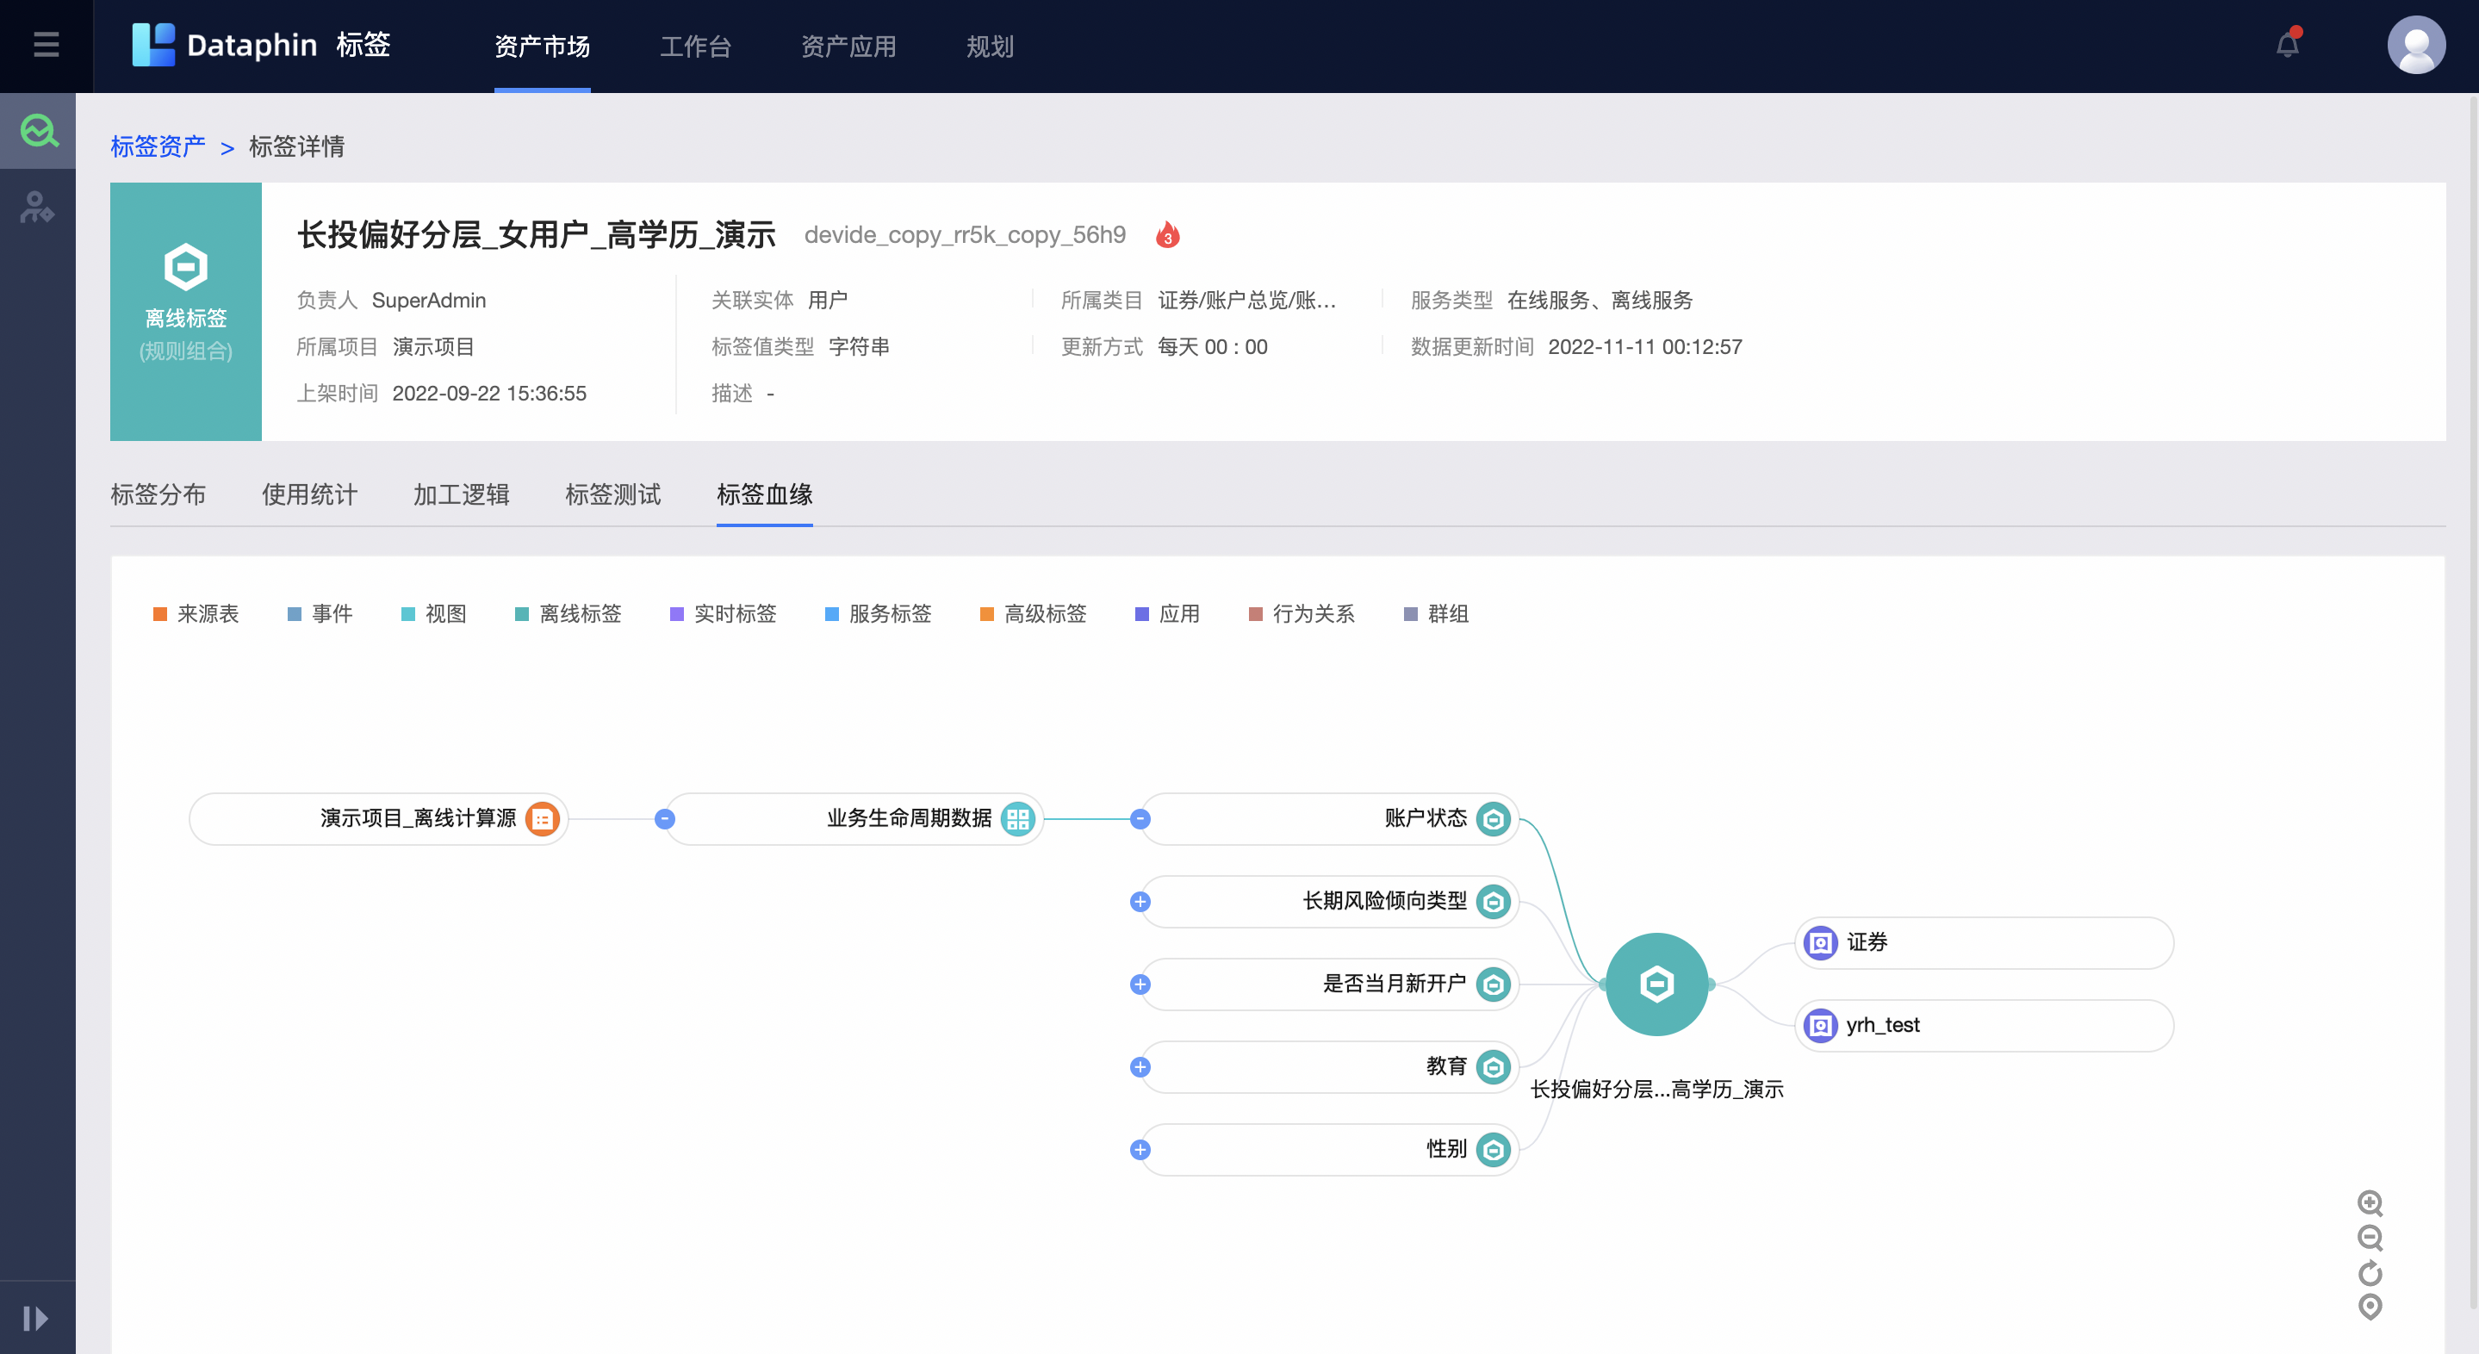Screen dimensions: 2479x1354
Task: Open the user avatar menu
Action: click(x=2417, y=44)
